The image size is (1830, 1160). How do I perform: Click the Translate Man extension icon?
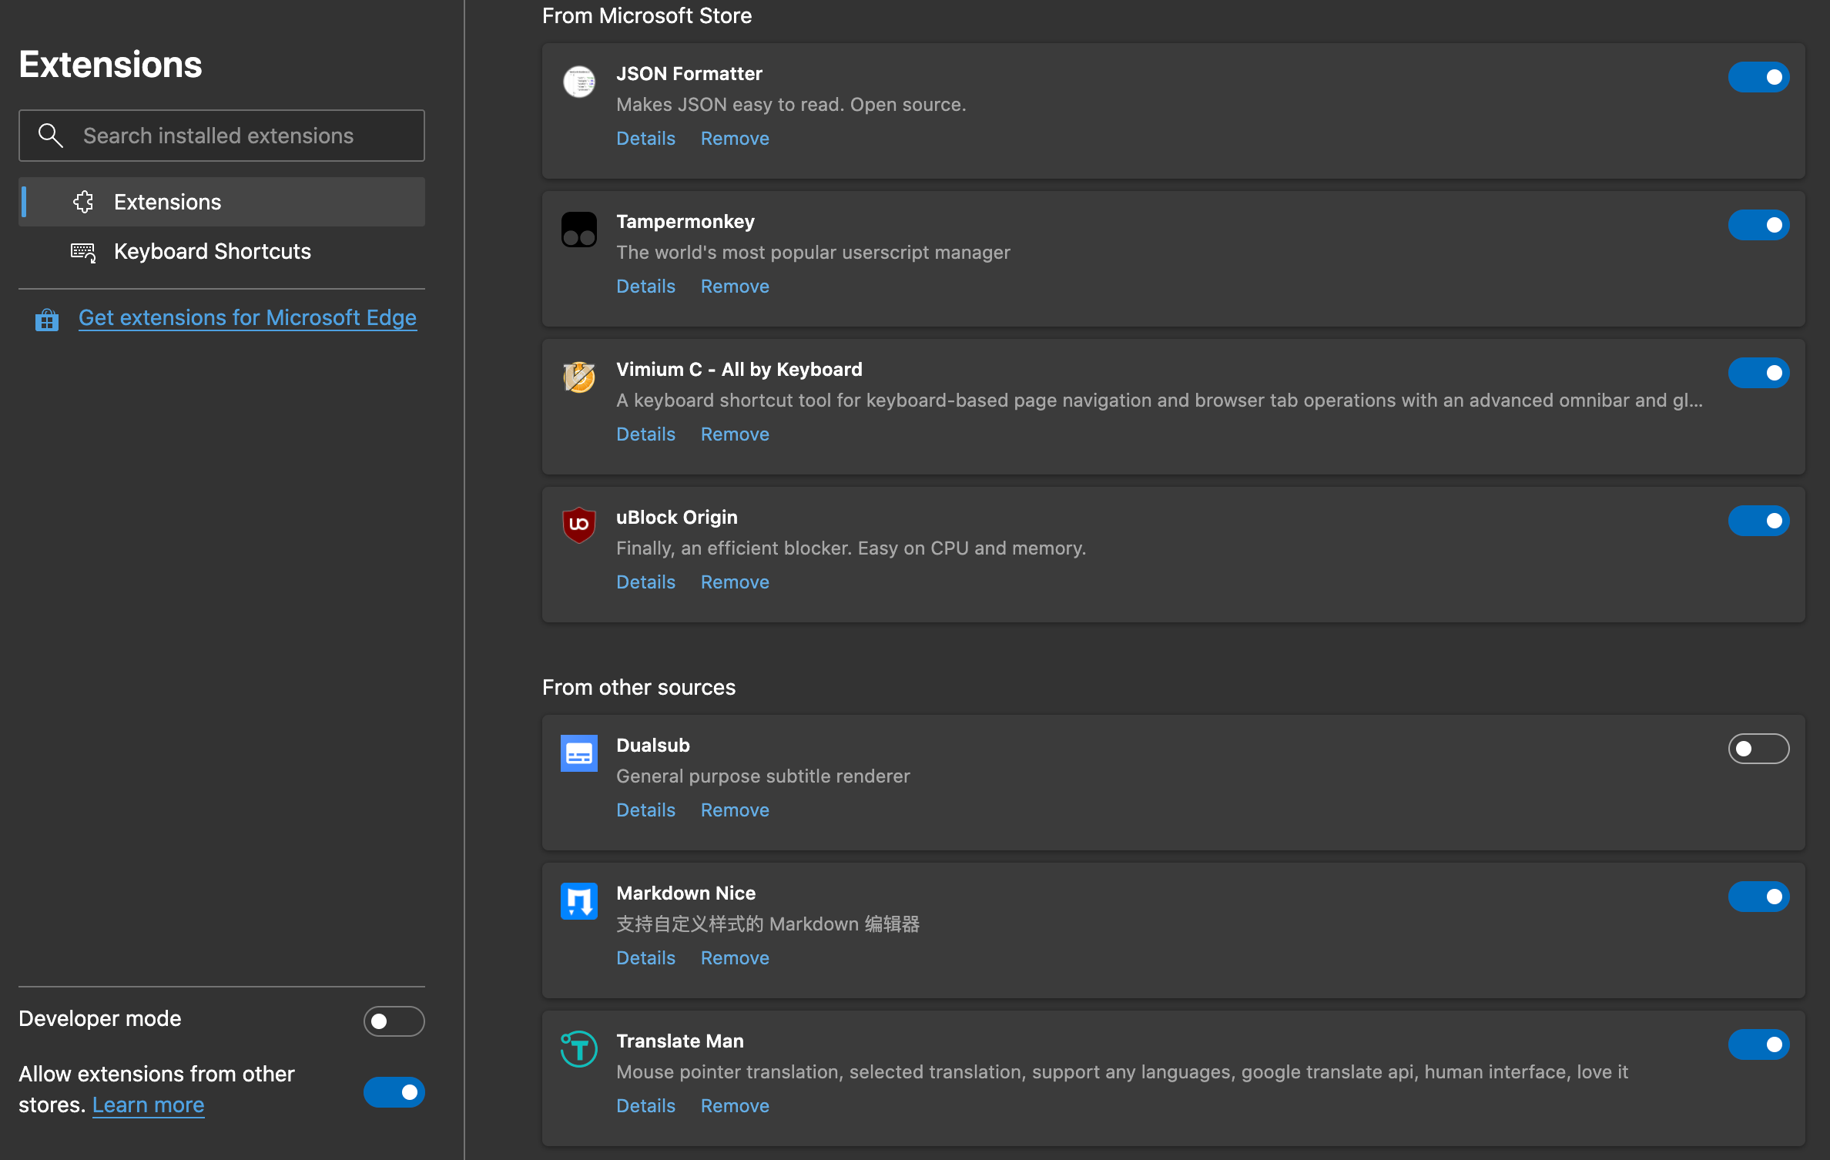(579, 1049)
